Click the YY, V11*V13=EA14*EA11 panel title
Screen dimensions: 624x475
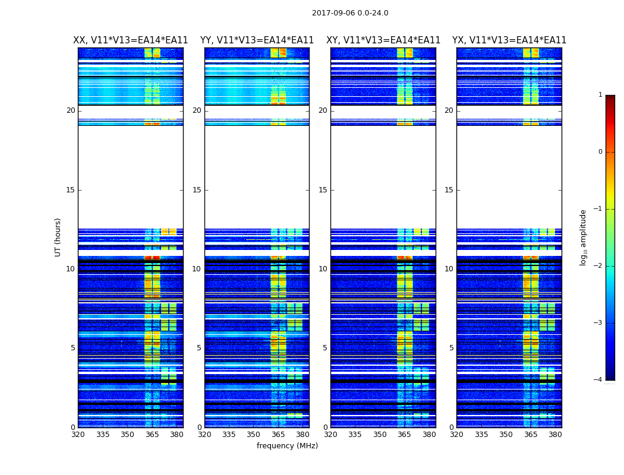(257, 40)
